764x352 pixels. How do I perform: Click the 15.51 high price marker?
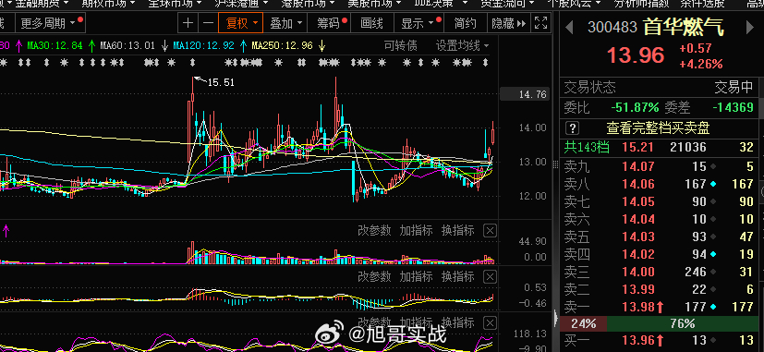coord(221,82)
